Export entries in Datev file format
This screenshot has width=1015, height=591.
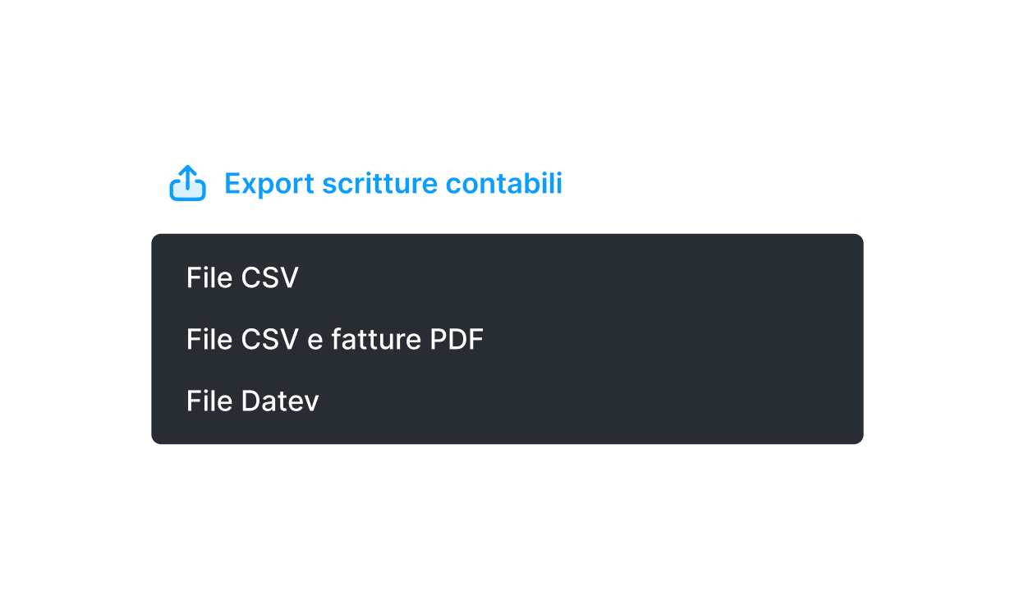tap(507, 401)
